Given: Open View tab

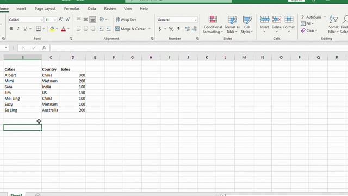Looking at the screenshot, I should coord(128,9).
